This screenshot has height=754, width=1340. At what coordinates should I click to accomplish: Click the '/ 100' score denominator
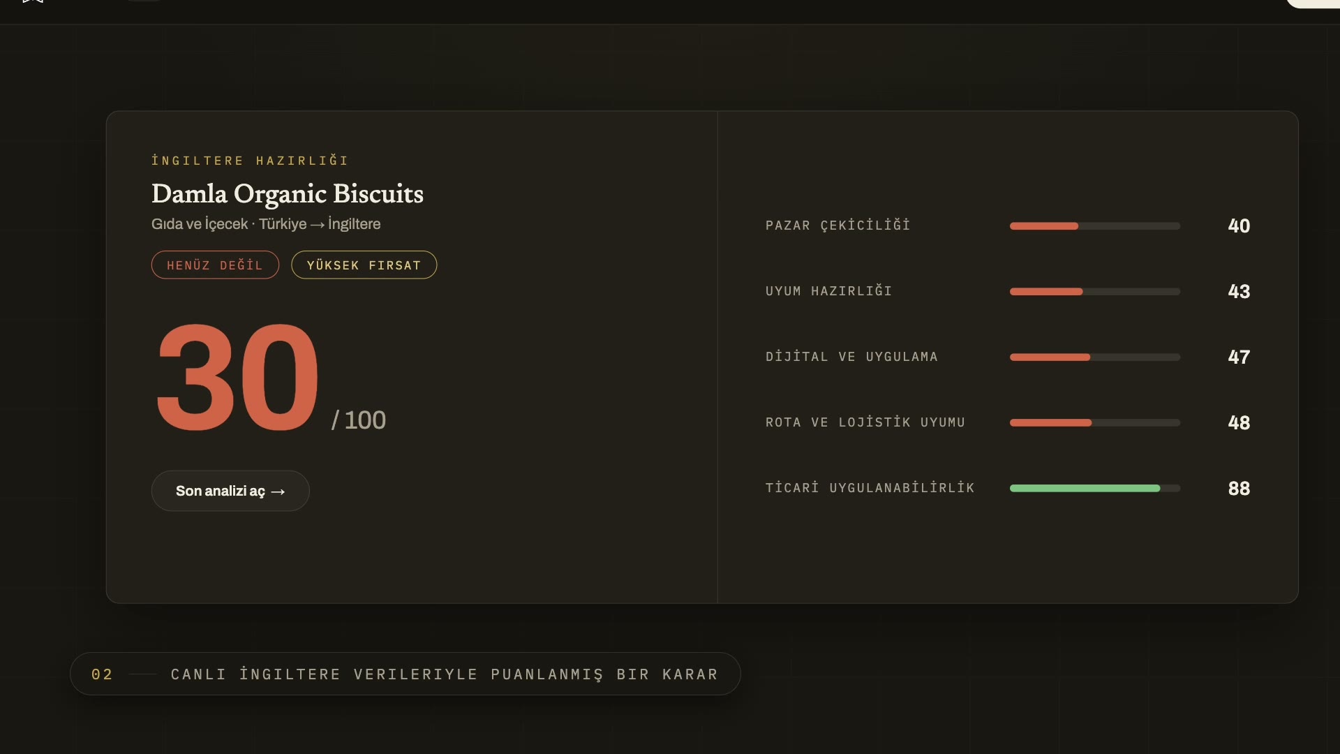[x=359, y=420]
